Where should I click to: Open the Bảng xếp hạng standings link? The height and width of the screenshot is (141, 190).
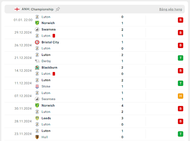(x=170, y=9)
